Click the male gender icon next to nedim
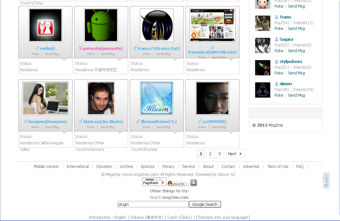340x221 pixels. point(37,48)
